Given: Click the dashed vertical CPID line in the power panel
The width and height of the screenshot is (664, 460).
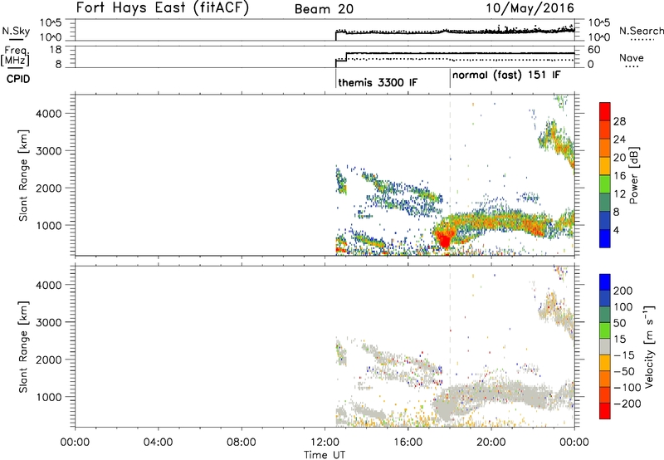Looking at the screenshot, I should point(450,174).
